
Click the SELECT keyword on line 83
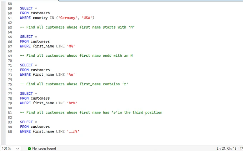tap(26, 122)
